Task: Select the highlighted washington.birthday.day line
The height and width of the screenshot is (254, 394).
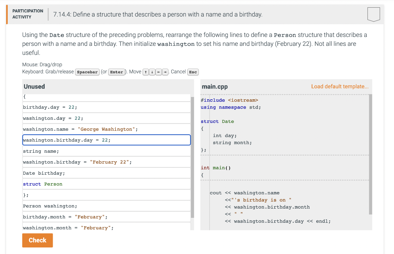Action: (x=107, y=140)
